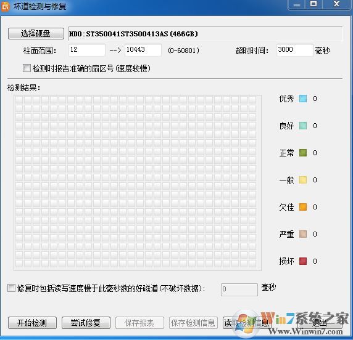
Task: Enable 检测时报告准确的扇区号 checkbox
Action: pyautogui.click(x=27, y=68)
